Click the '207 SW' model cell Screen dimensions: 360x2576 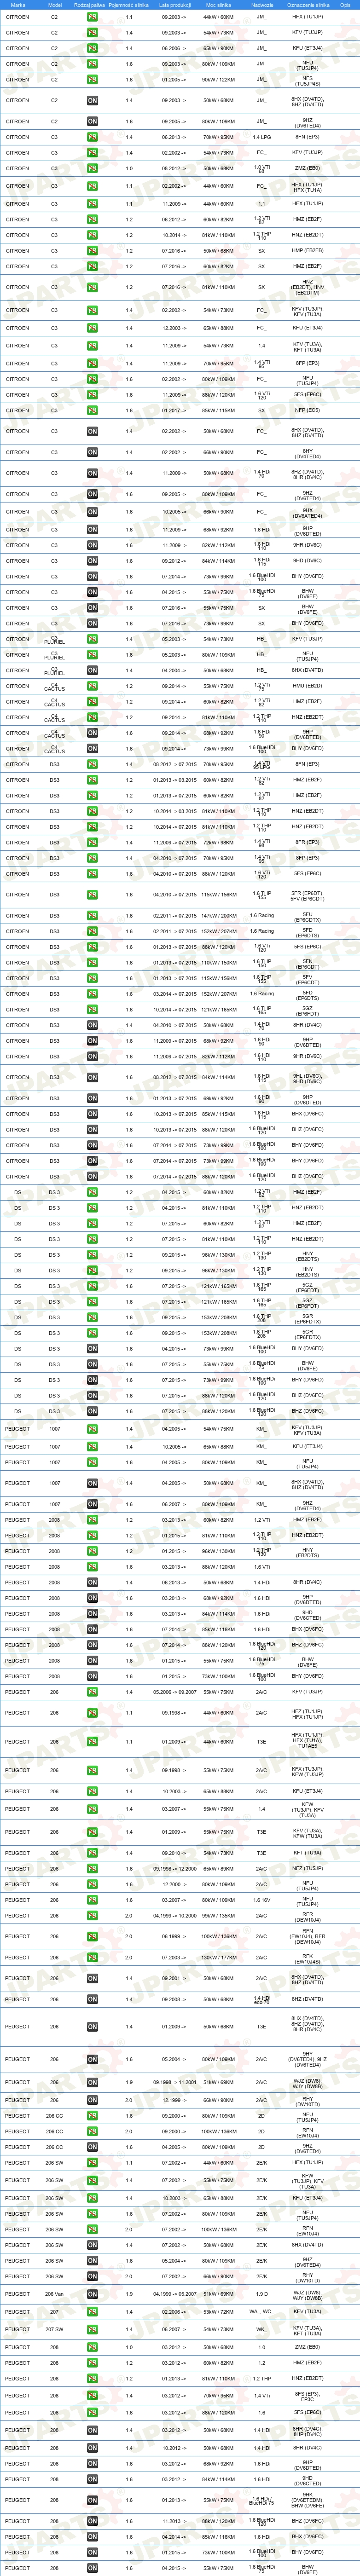54,2329
